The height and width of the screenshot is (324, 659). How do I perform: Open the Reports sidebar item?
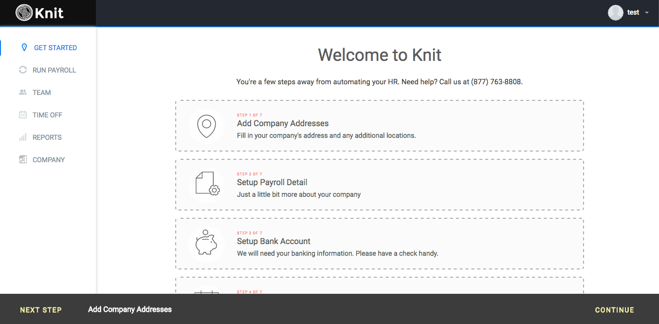point(47,137)
